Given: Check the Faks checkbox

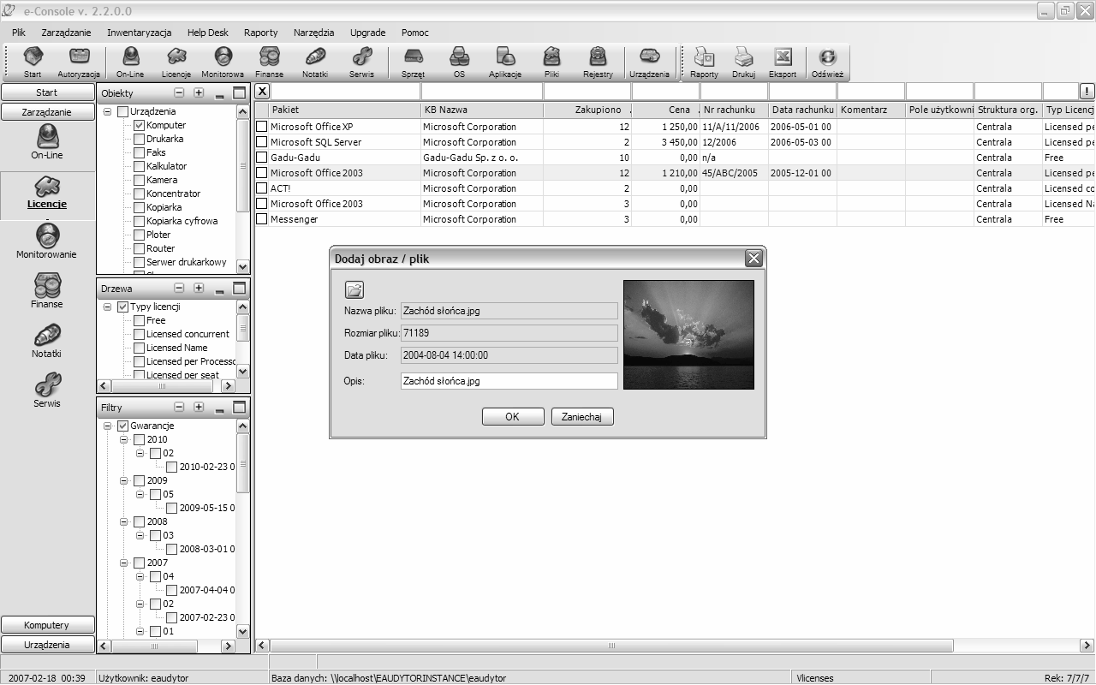Looking at the screenshot, I should click(x=139, y=152).
